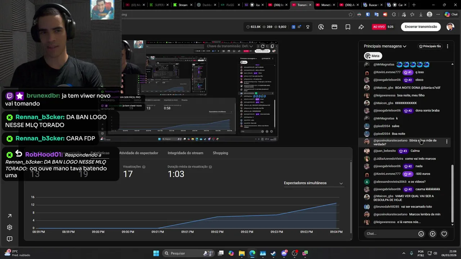Open the emoji picker in chat
The width and height of the screenshot is (461, 259).
[x=421, y=234]
